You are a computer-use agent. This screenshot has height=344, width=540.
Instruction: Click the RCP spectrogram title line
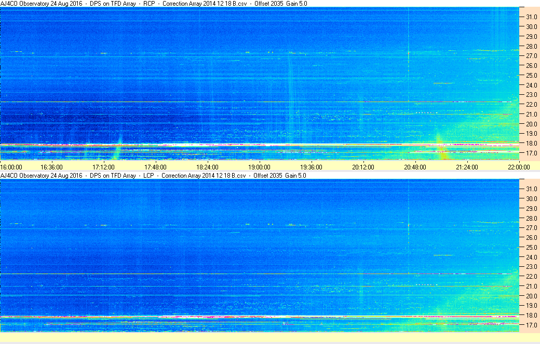154,4
